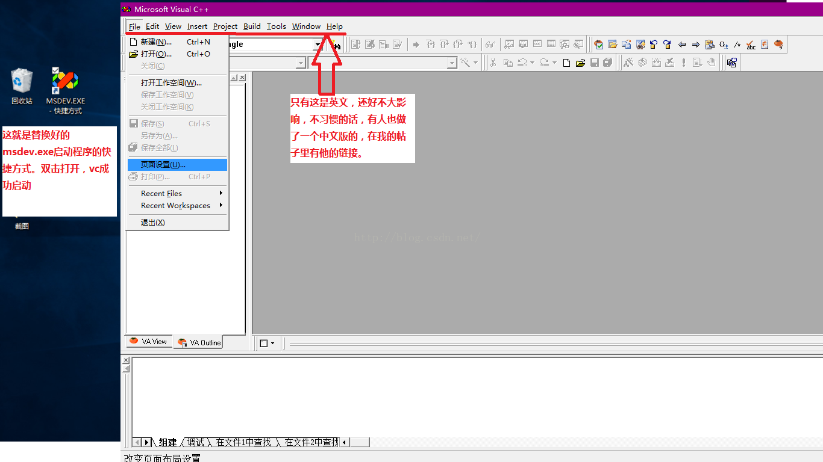The image size is (823, 462).
Task: Click the open folder icon in standard toolbar
Action: (580, 63)
